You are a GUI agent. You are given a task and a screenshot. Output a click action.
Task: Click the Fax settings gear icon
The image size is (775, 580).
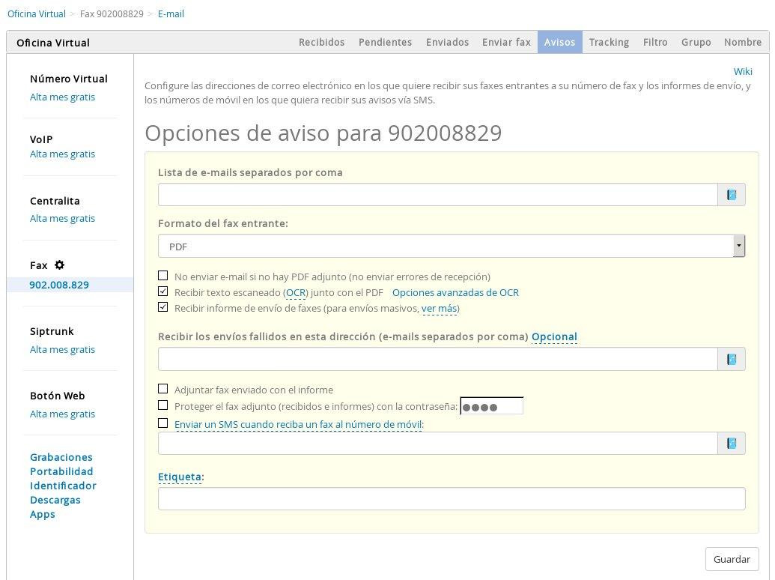point(60,265)
